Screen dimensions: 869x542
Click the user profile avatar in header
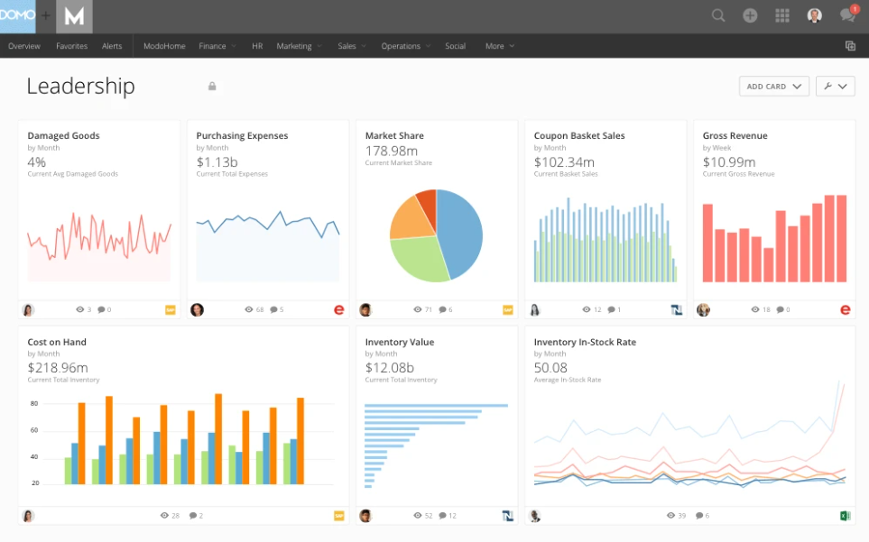pos(815,15)
